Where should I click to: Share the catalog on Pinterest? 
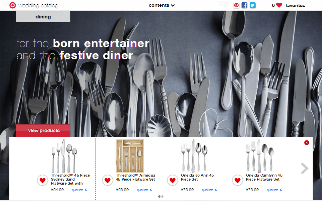[x=236, y=5]
